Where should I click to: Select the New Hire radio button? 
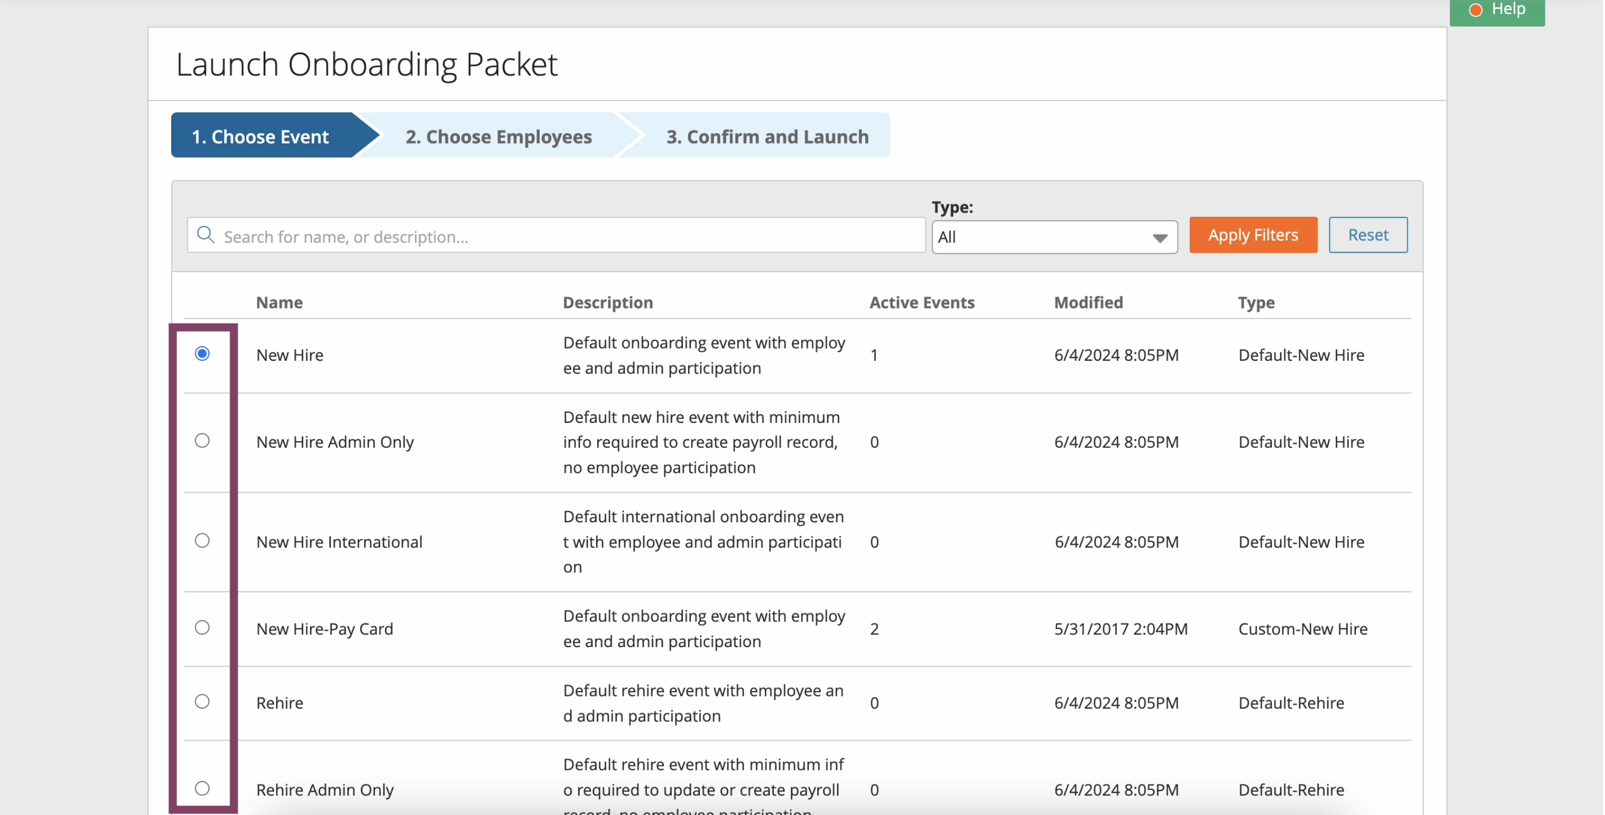point(202,354)
